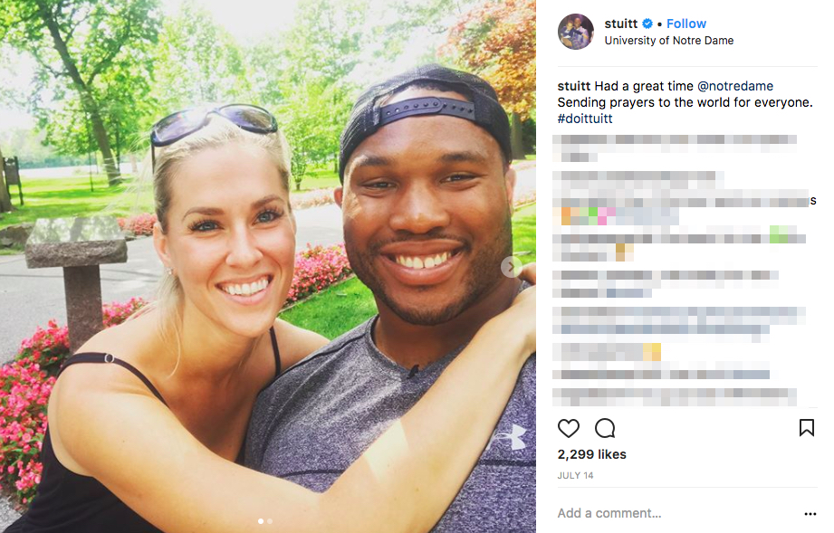Click the blue verified badge beside stuitt
Image resolution: width=834 pixels, height=533 pixels.
tap(647, 24)
